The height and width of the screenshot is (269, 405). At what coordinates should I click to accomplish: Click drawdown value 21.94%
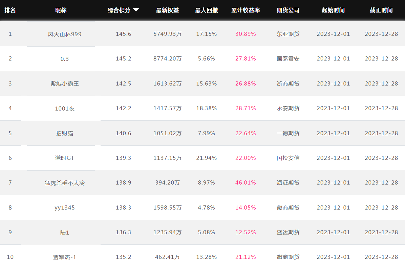click(x=206, y=158)
